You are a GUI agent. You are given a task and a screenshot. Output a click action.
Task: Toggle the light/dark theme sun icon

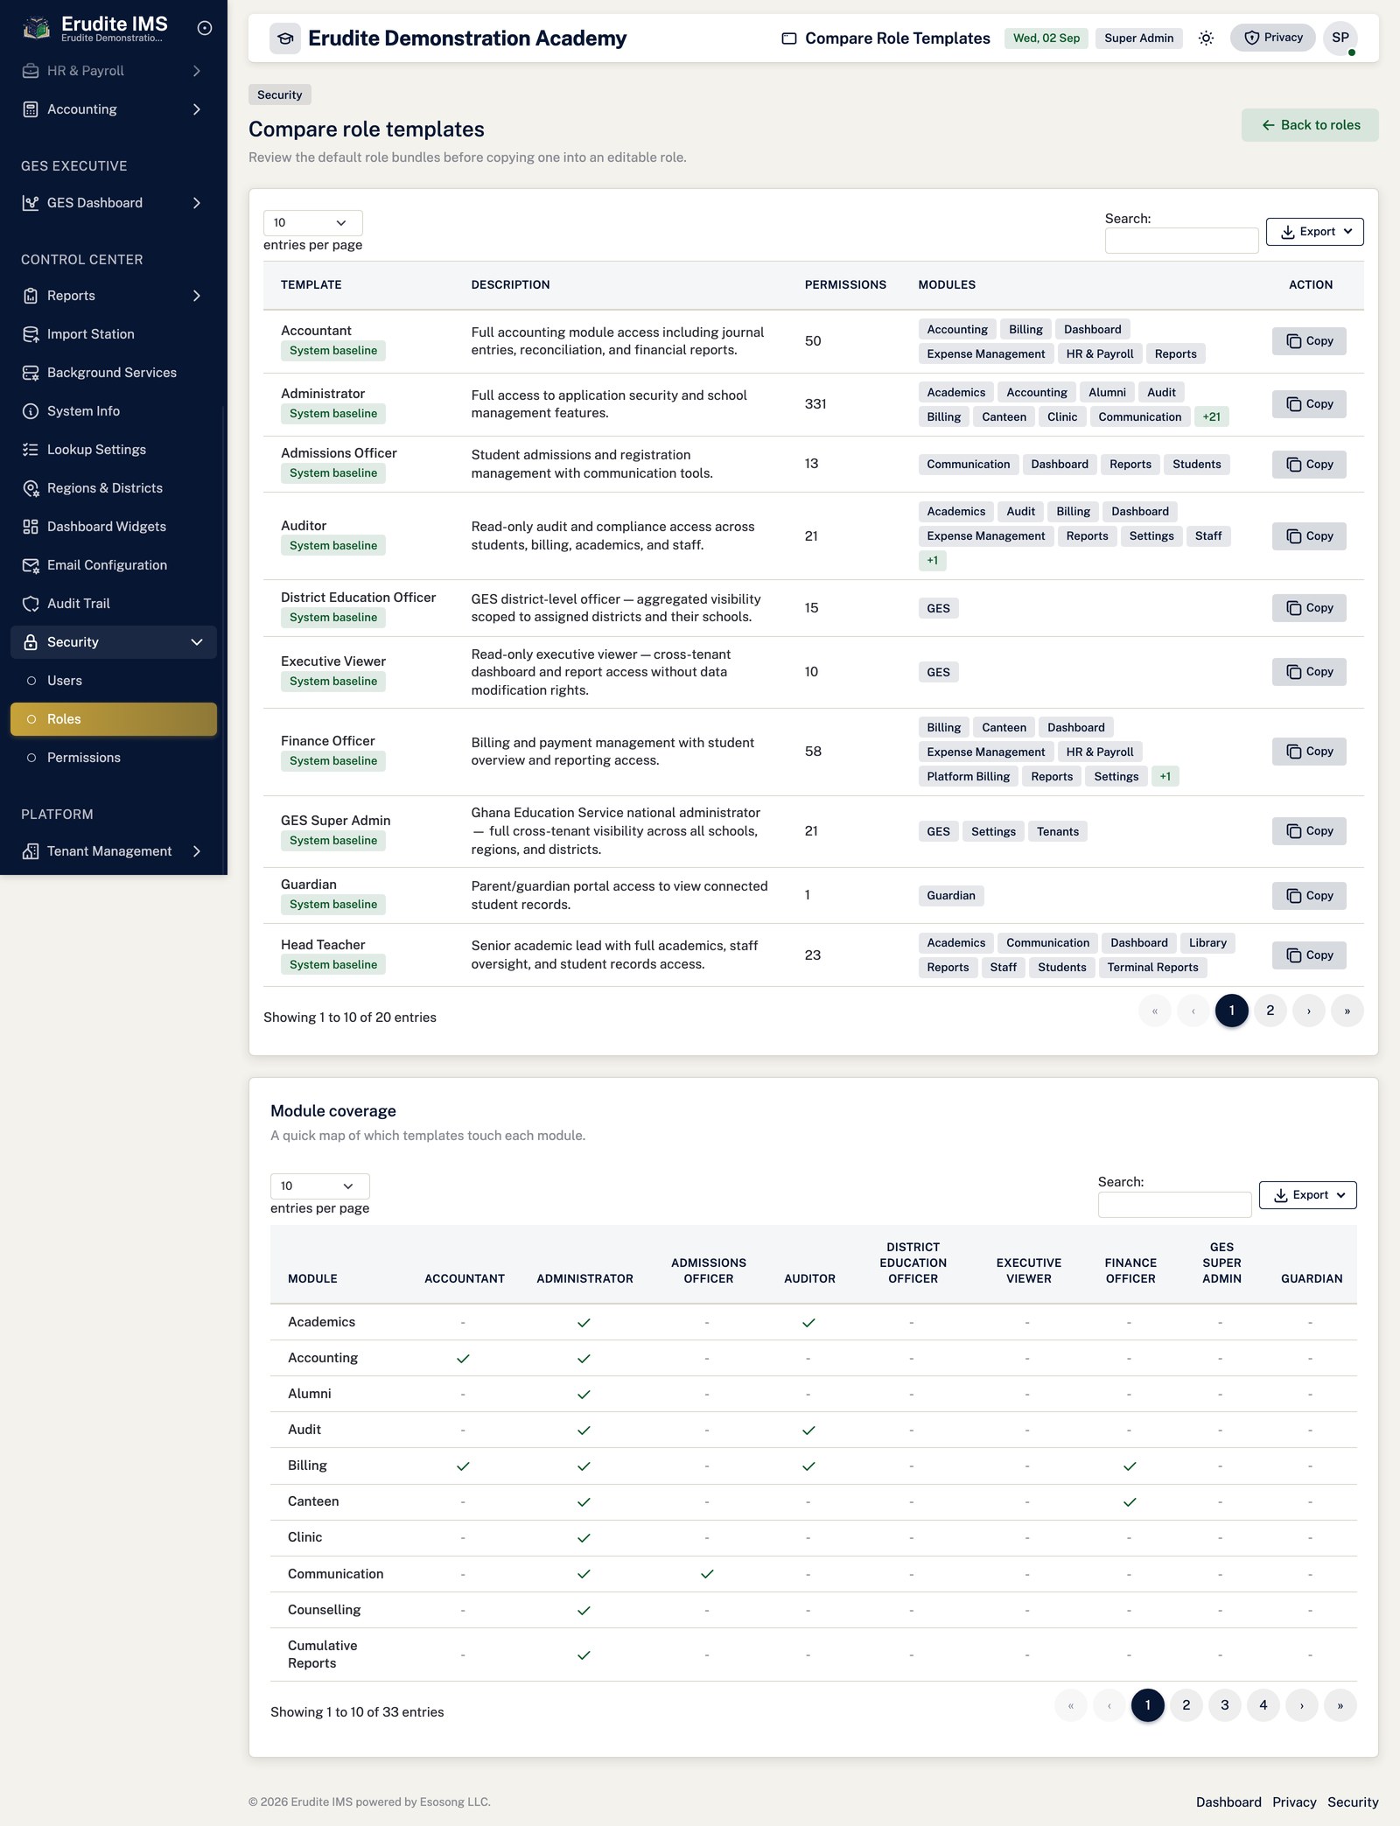1206,38
